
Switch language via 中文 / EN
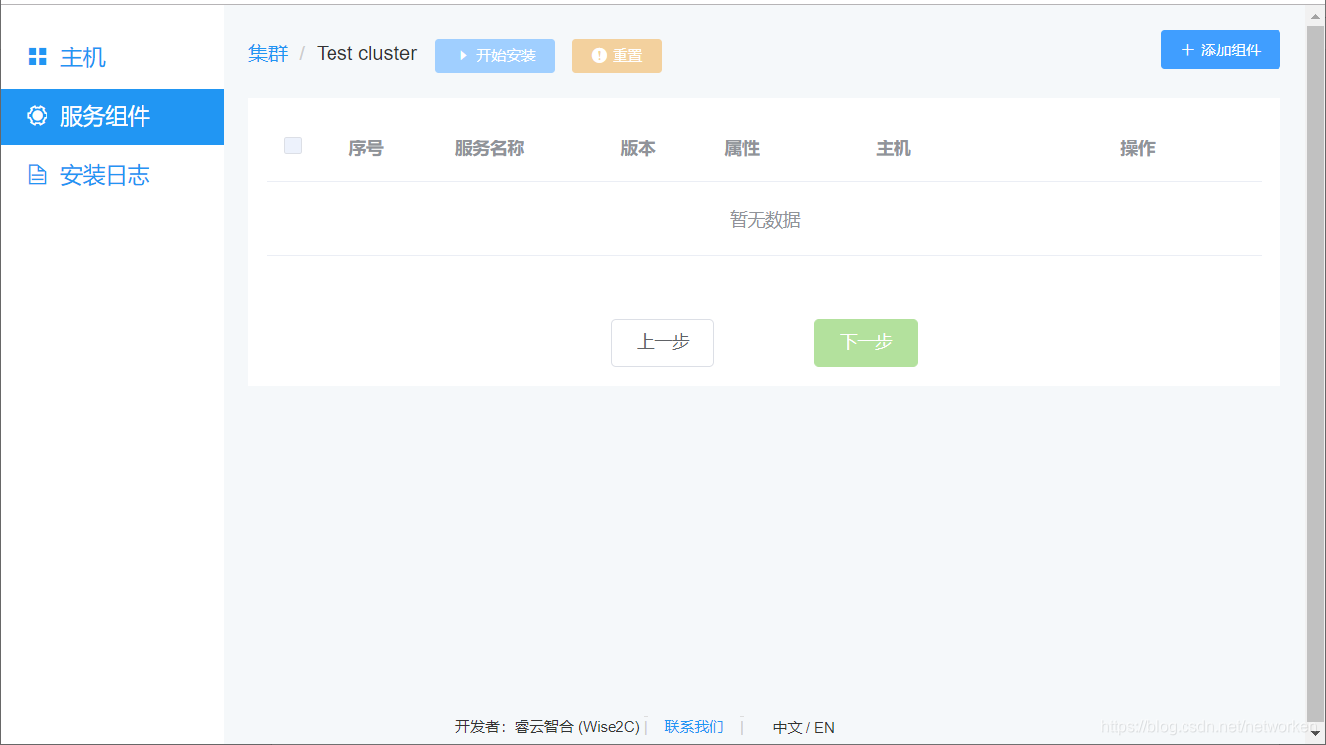804,727
